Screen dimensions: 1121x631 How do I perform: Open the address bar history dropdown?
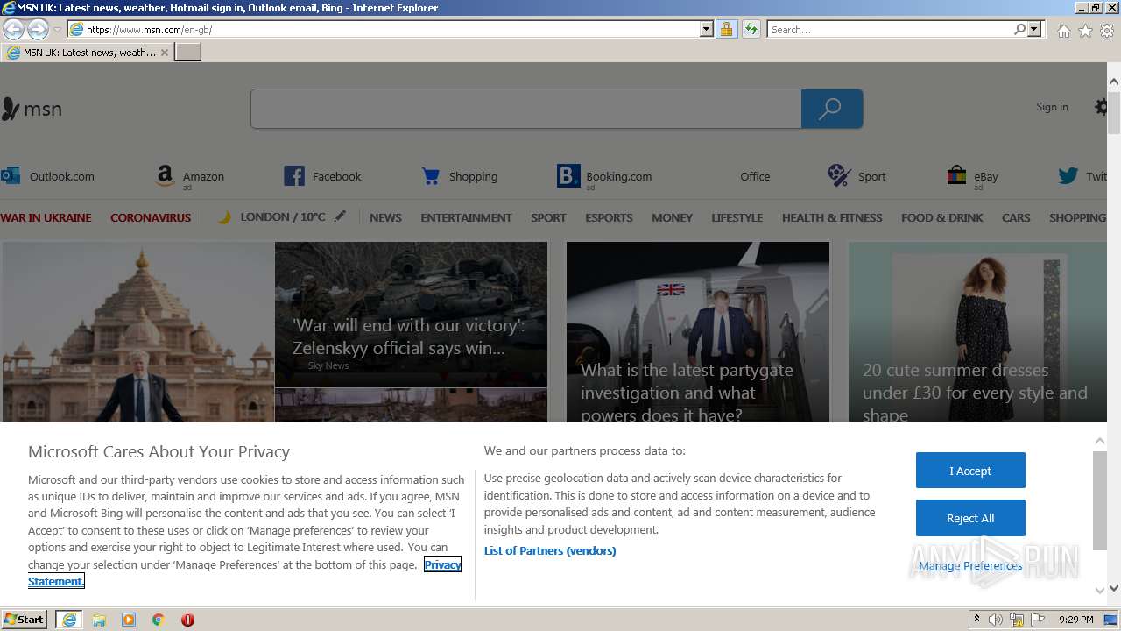tap(707, 30)
